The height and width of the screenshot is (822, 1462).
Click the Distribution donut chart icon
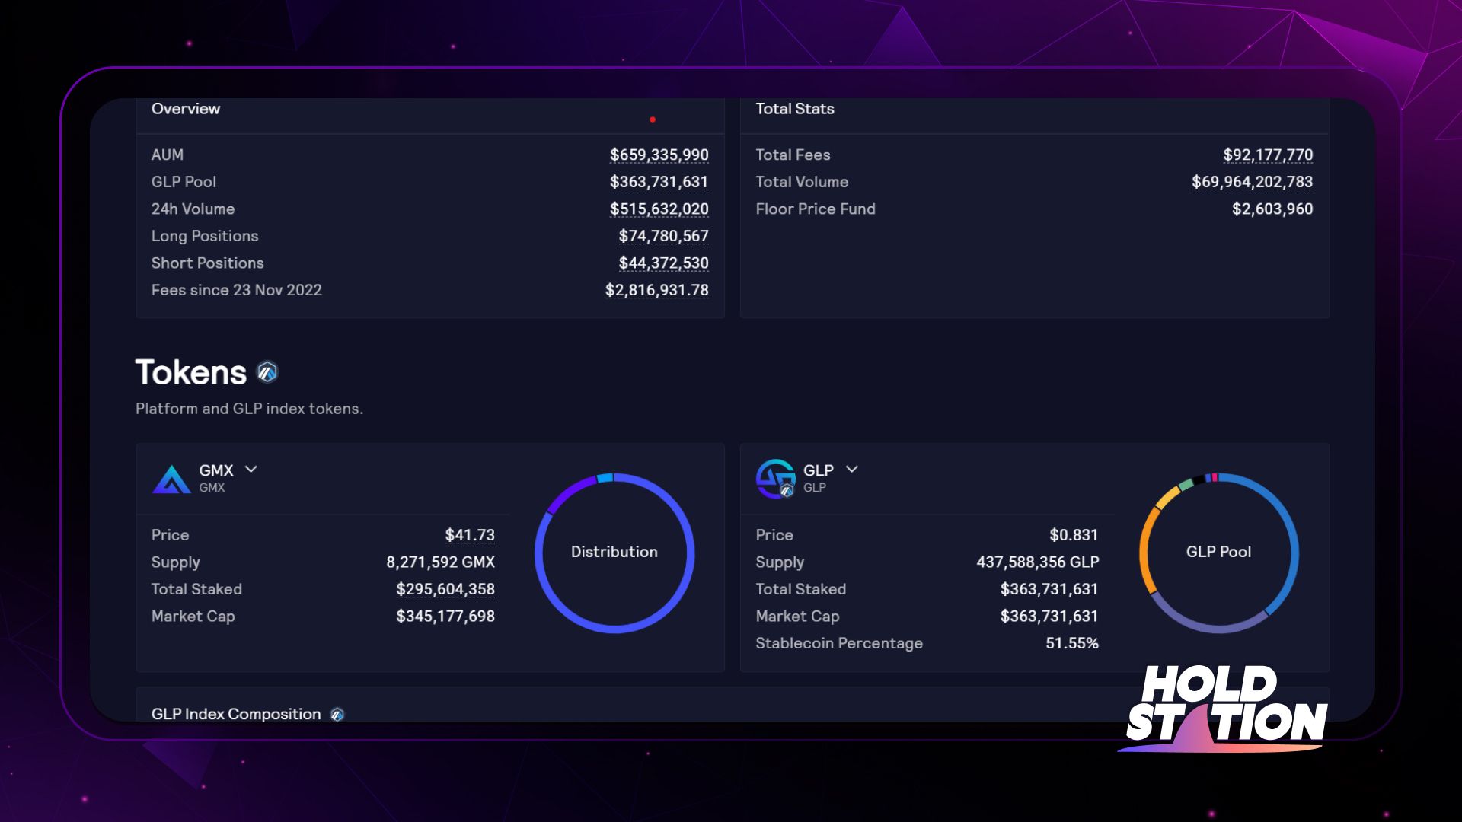[x=614, y=552]
